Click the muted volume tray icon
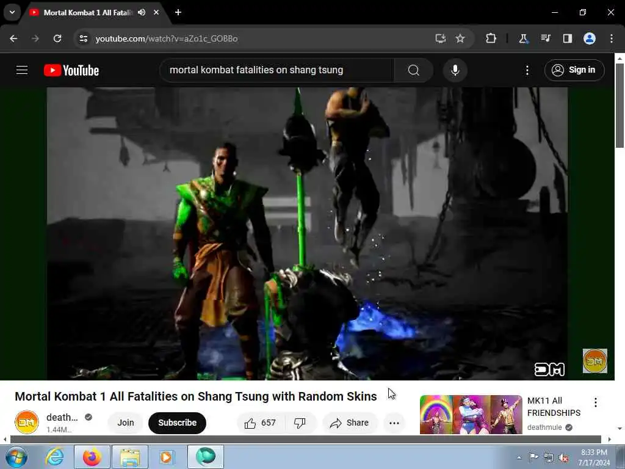This screenshot has width=625, height=469. click(x=563, y=457)
